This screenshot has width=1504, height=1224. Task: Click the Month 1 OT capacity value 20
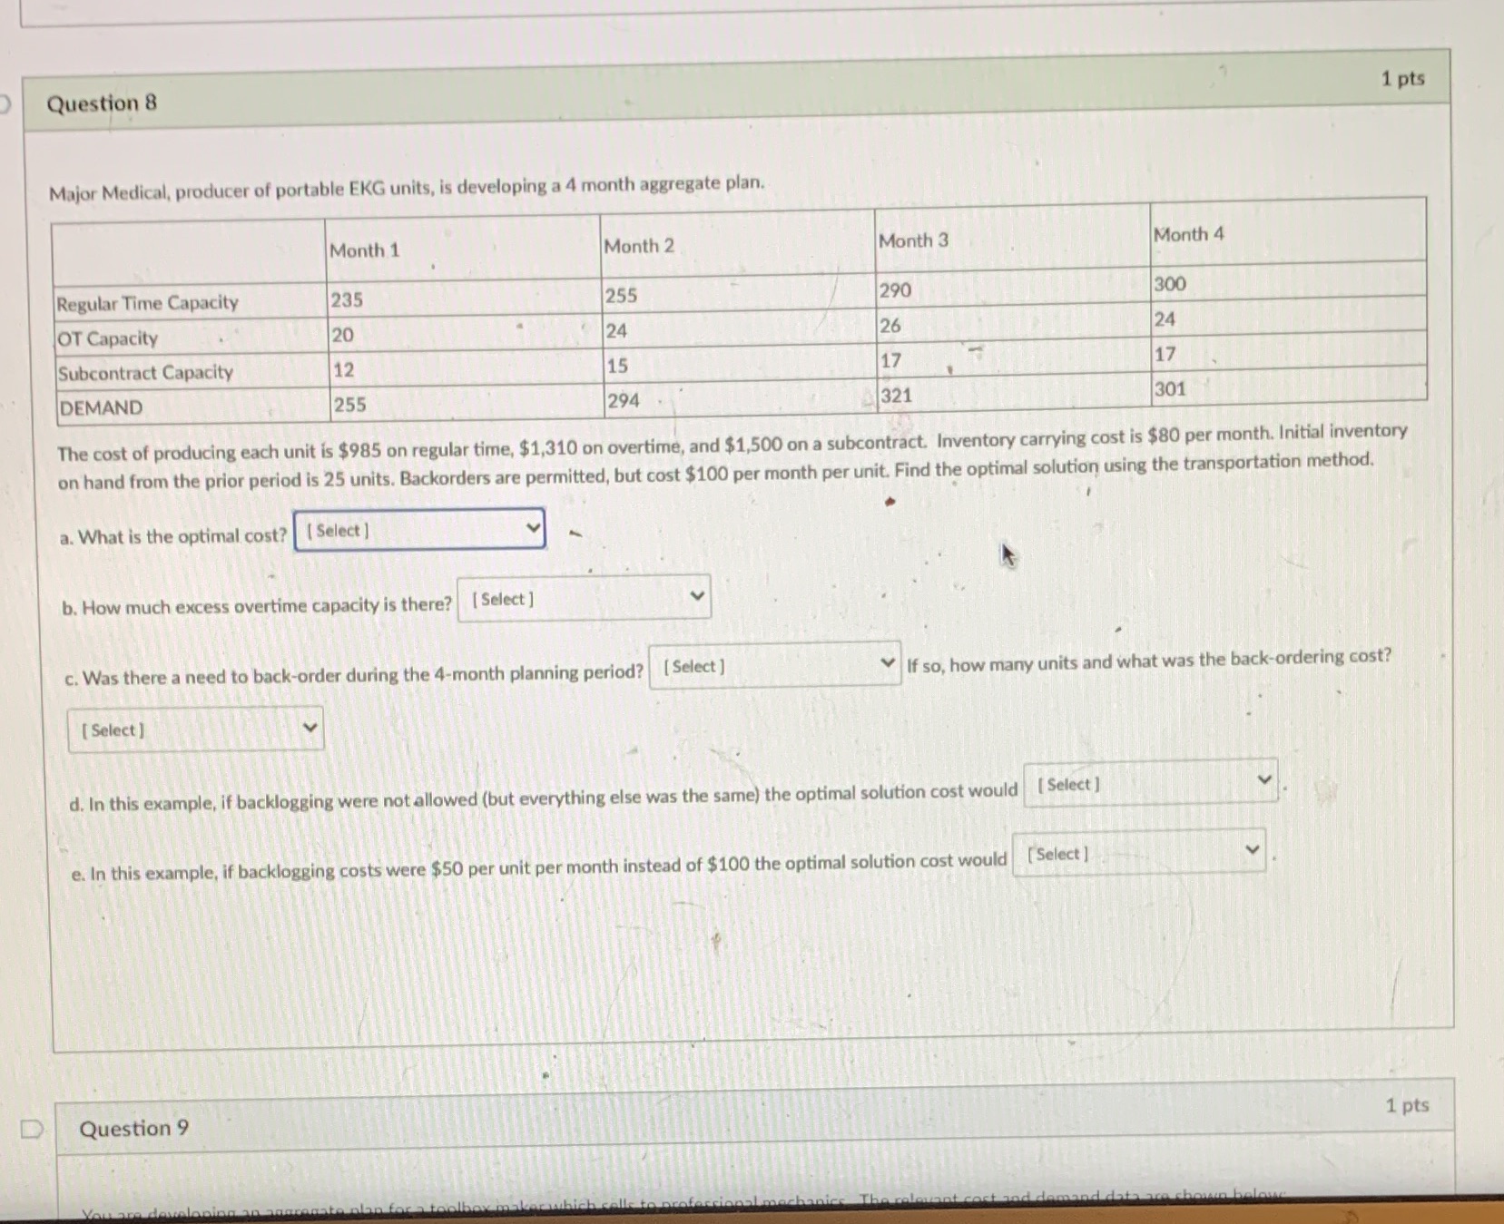[x=342, y=335]
